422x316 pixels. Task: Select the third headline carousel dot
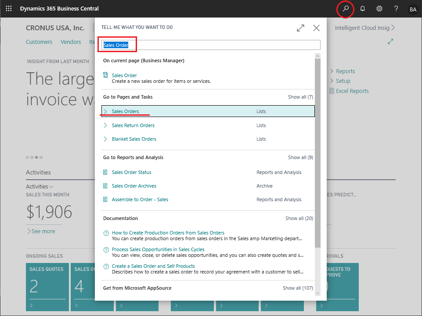[x=36, y=157]
